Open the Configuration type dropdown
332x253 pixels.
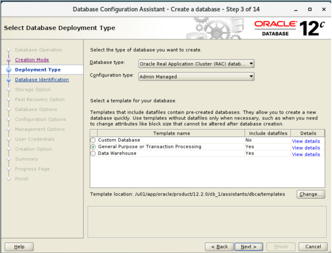(196, 76)
